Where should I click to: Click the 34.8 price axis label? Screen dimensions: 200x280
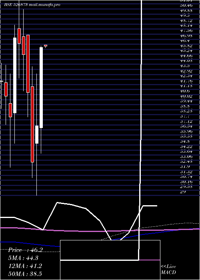(x=184, y=142)
